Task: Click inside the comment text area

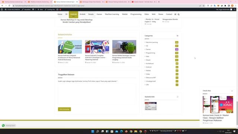Action: click(97, 94)
